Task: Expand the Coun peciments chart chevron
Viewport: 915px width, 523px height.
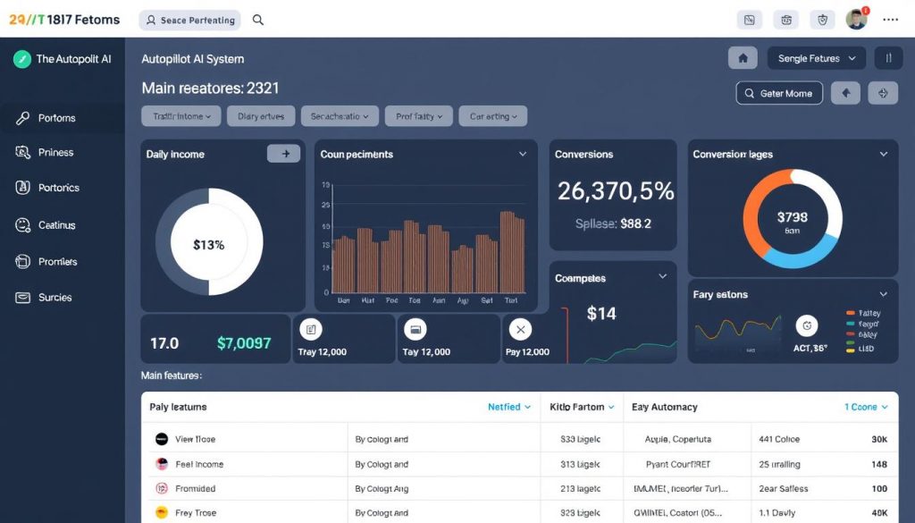Action: (x=523, y=155)
